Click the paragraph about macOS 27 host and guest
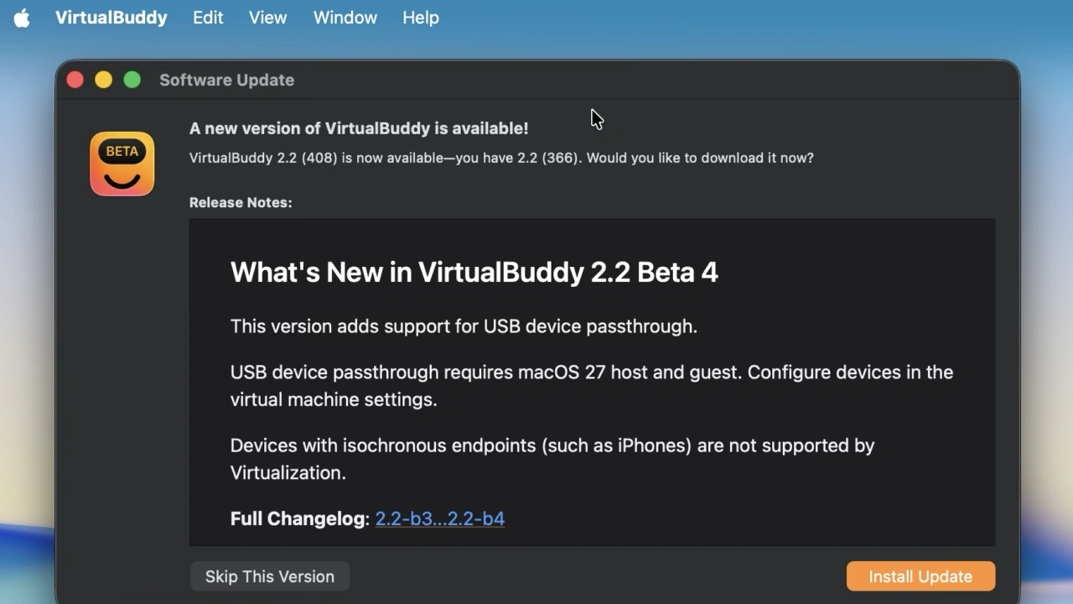Image resolution: width=1073 pixels, height=604 pixels. pos(592,386)
